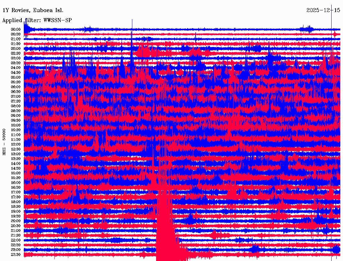Click the station title '1Y Rovies, Euboea Isl.'
This screenshot has height=261, width=343.
pyautogui.click(x=33, y=10)
